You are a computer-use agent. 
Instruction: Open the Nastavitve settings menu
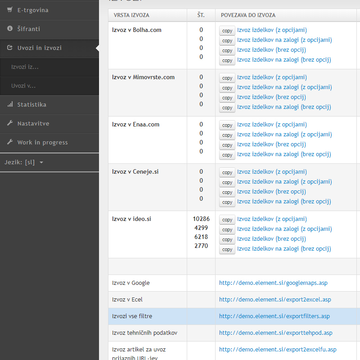[x=49, y=123]
